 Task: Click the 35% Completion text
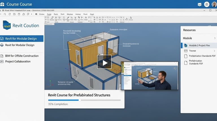[58, 104]
